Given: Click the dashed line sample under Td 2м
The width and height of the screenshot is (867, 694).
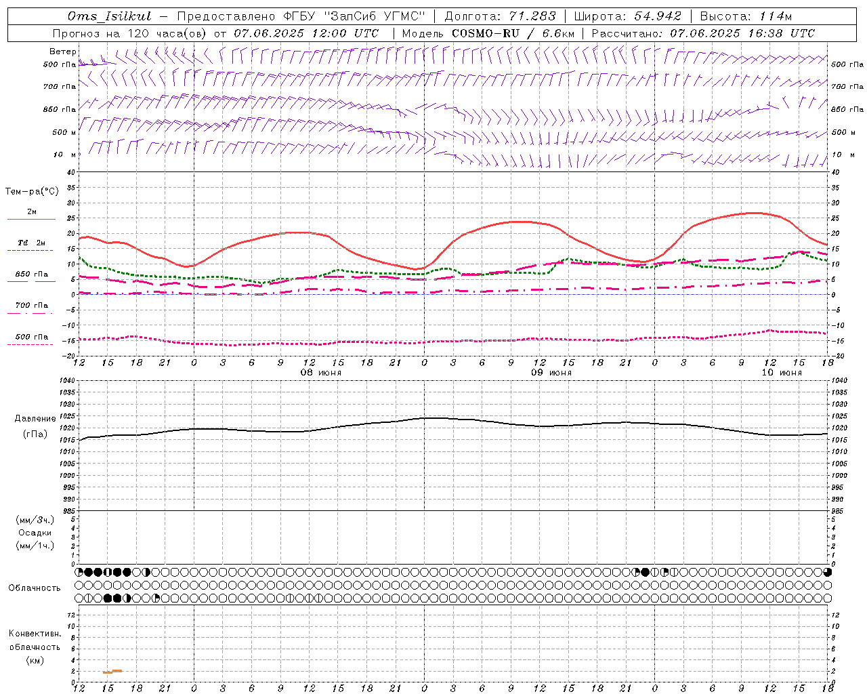Looking at the screenshot, I should pos(30,250).
